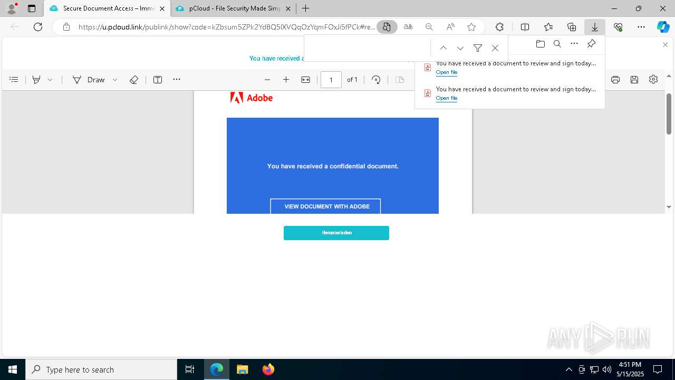Open find filter options
This screenshot has height=380, width=675.
coord(478,48)
